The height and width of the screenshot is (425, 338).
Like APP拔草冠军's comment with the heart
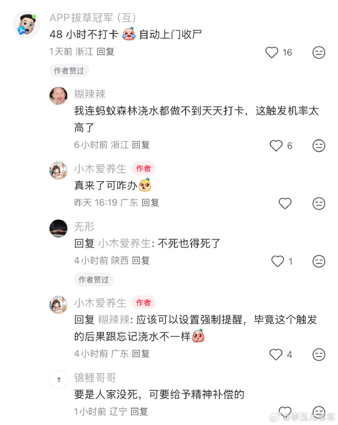[272, 52]
